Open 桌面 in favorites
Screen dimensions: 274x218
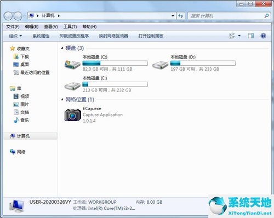pos(25,65)
